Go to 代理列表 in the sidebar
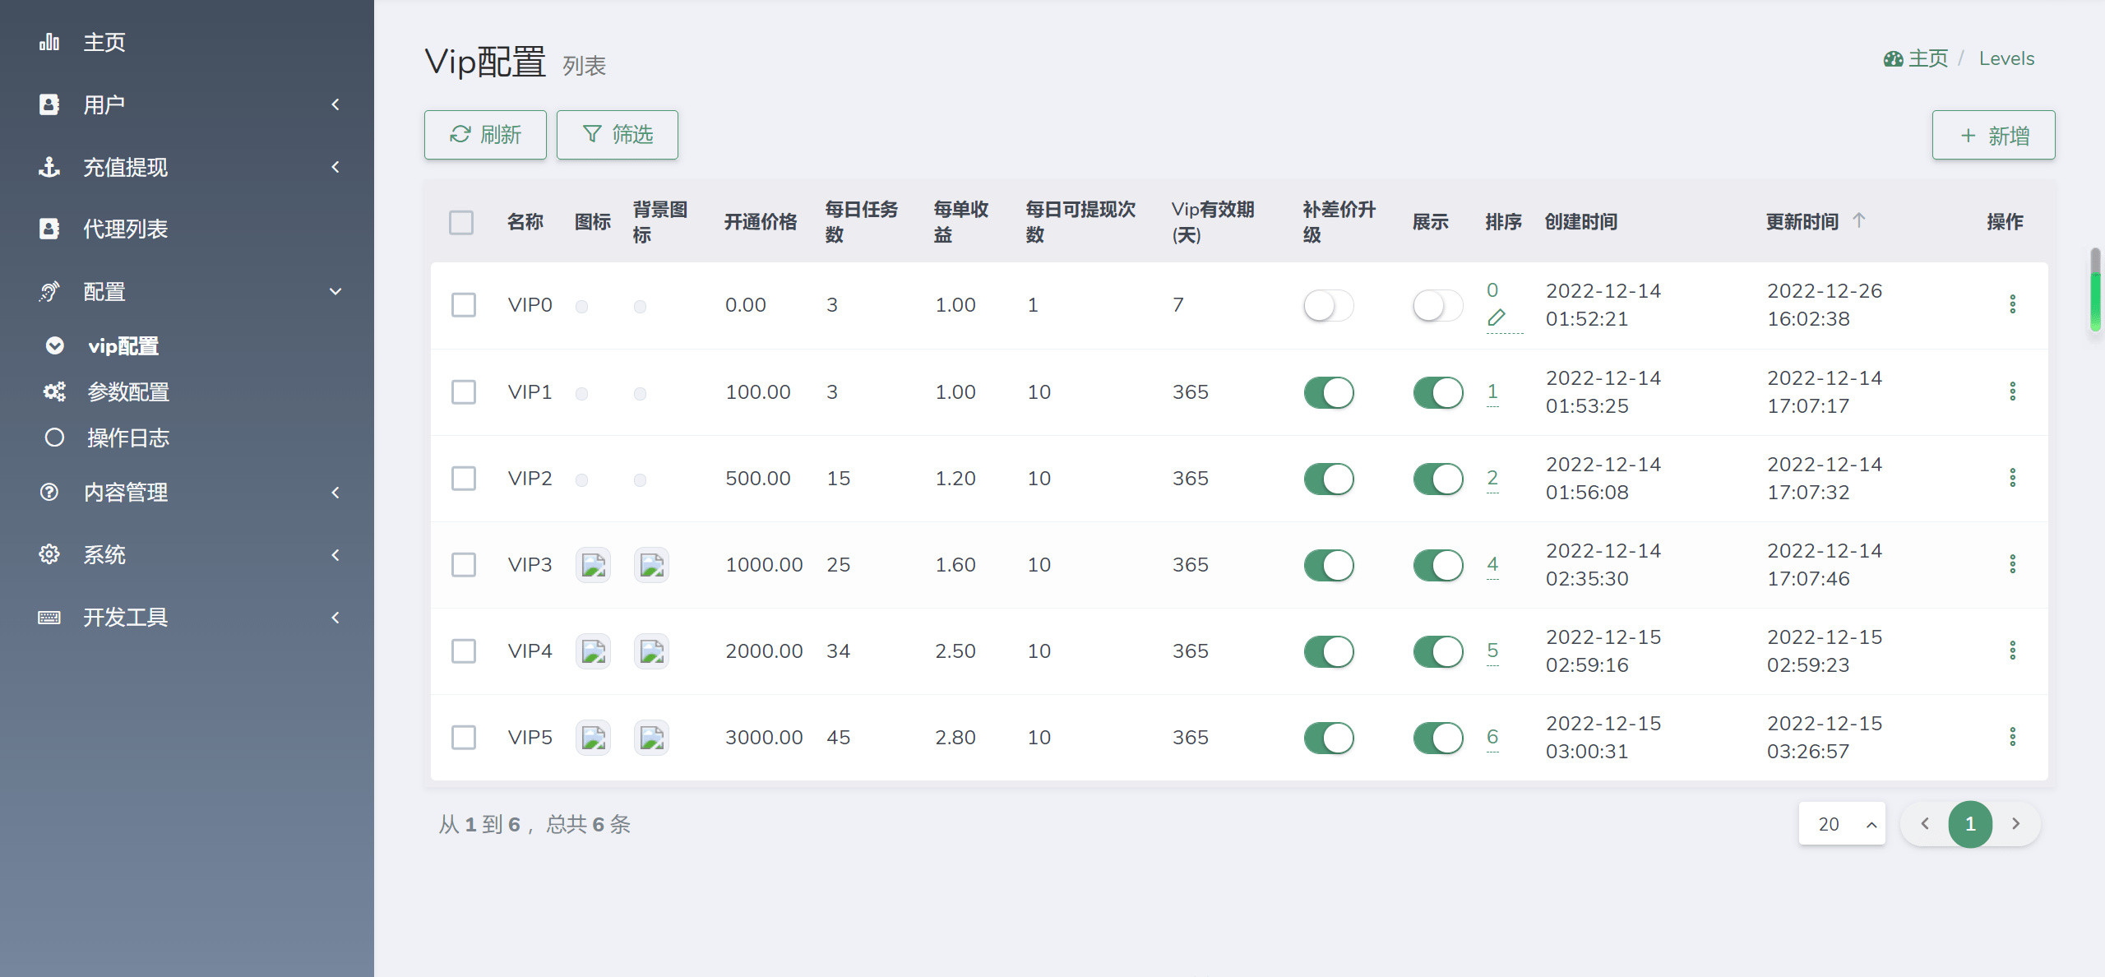This screenshot has width=2105, height=977. click(125, 229)
